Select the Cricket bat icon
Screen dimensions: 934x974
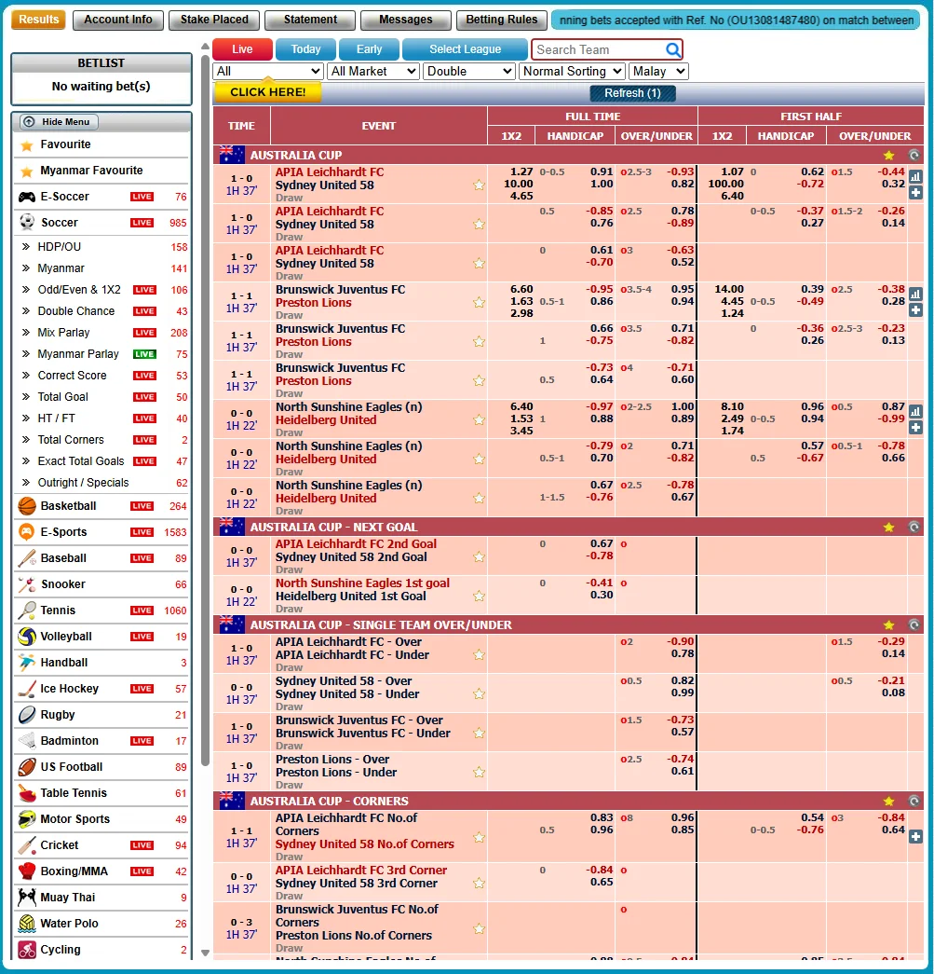[x=27, y=845]
